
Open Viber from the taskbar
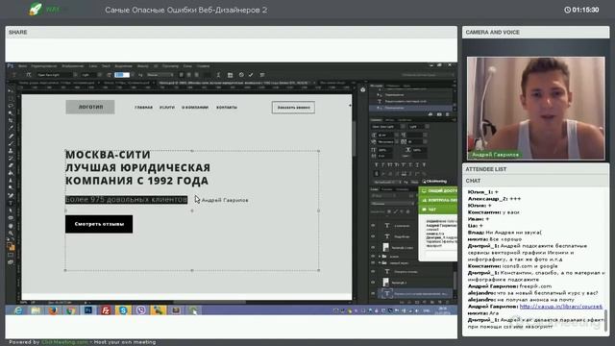[x=141, y=310]
